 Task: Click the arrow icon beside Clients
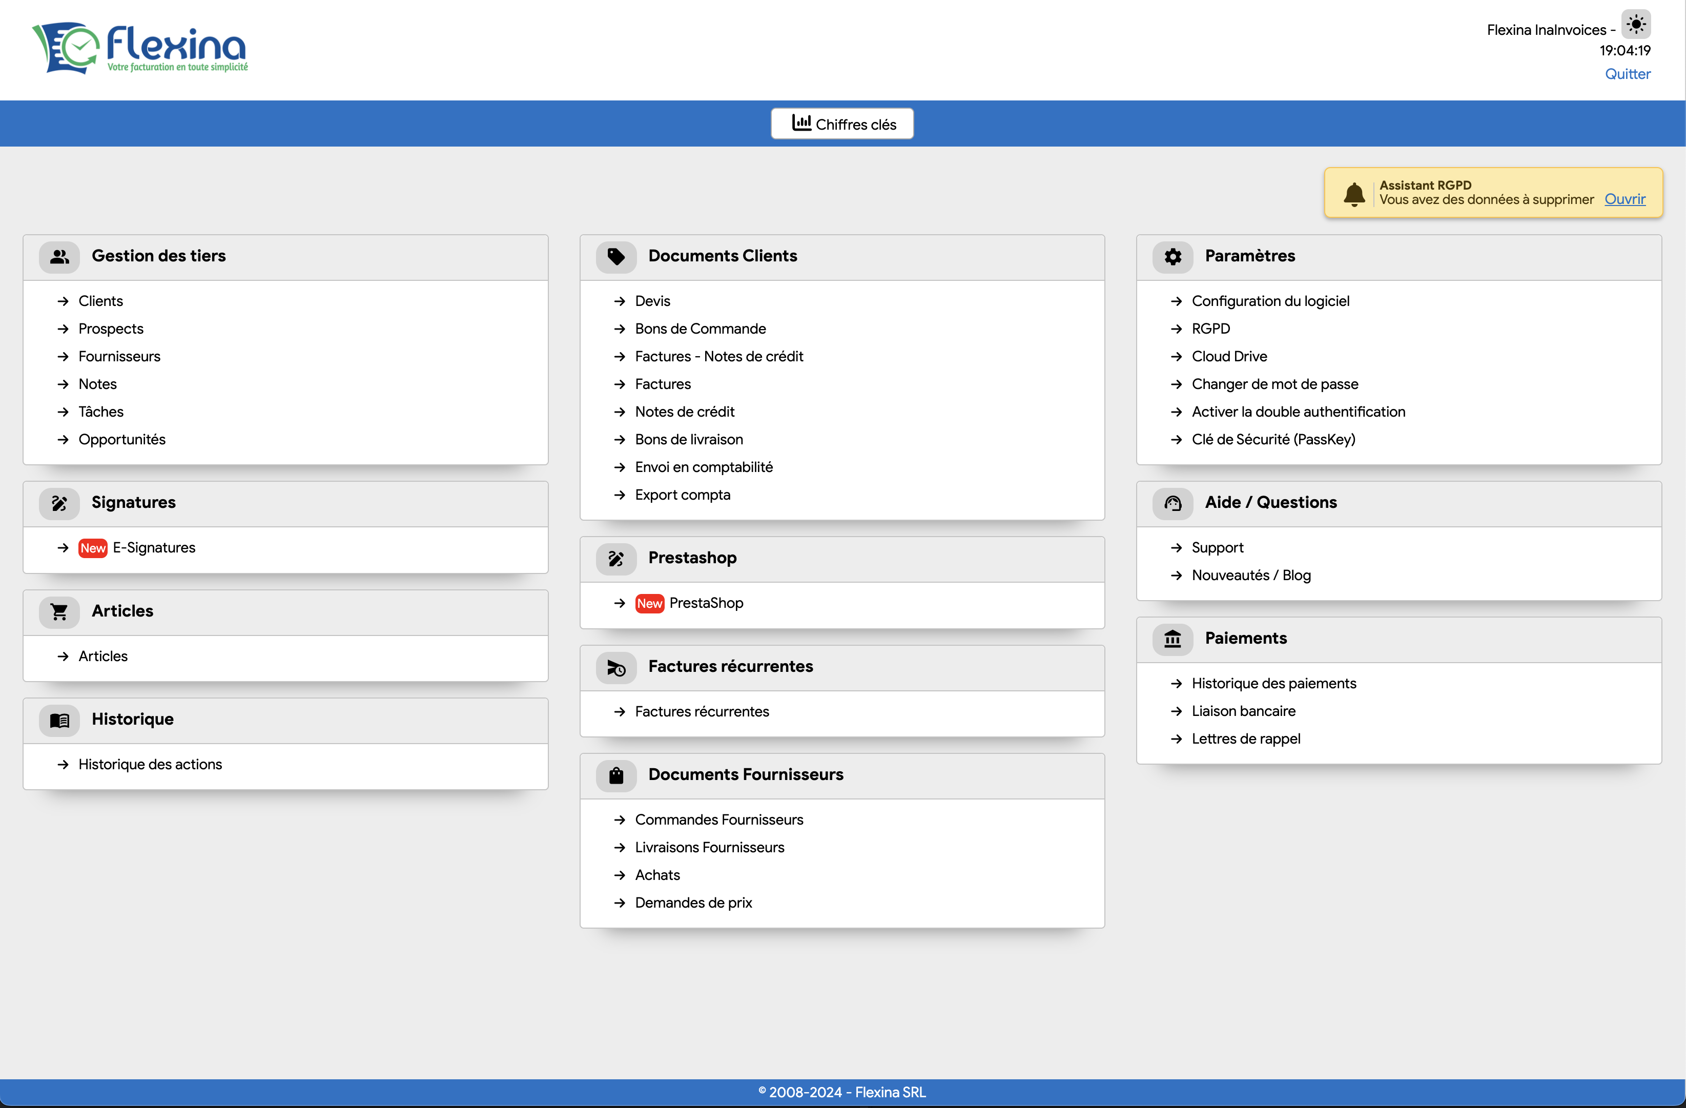coord(63,301)
